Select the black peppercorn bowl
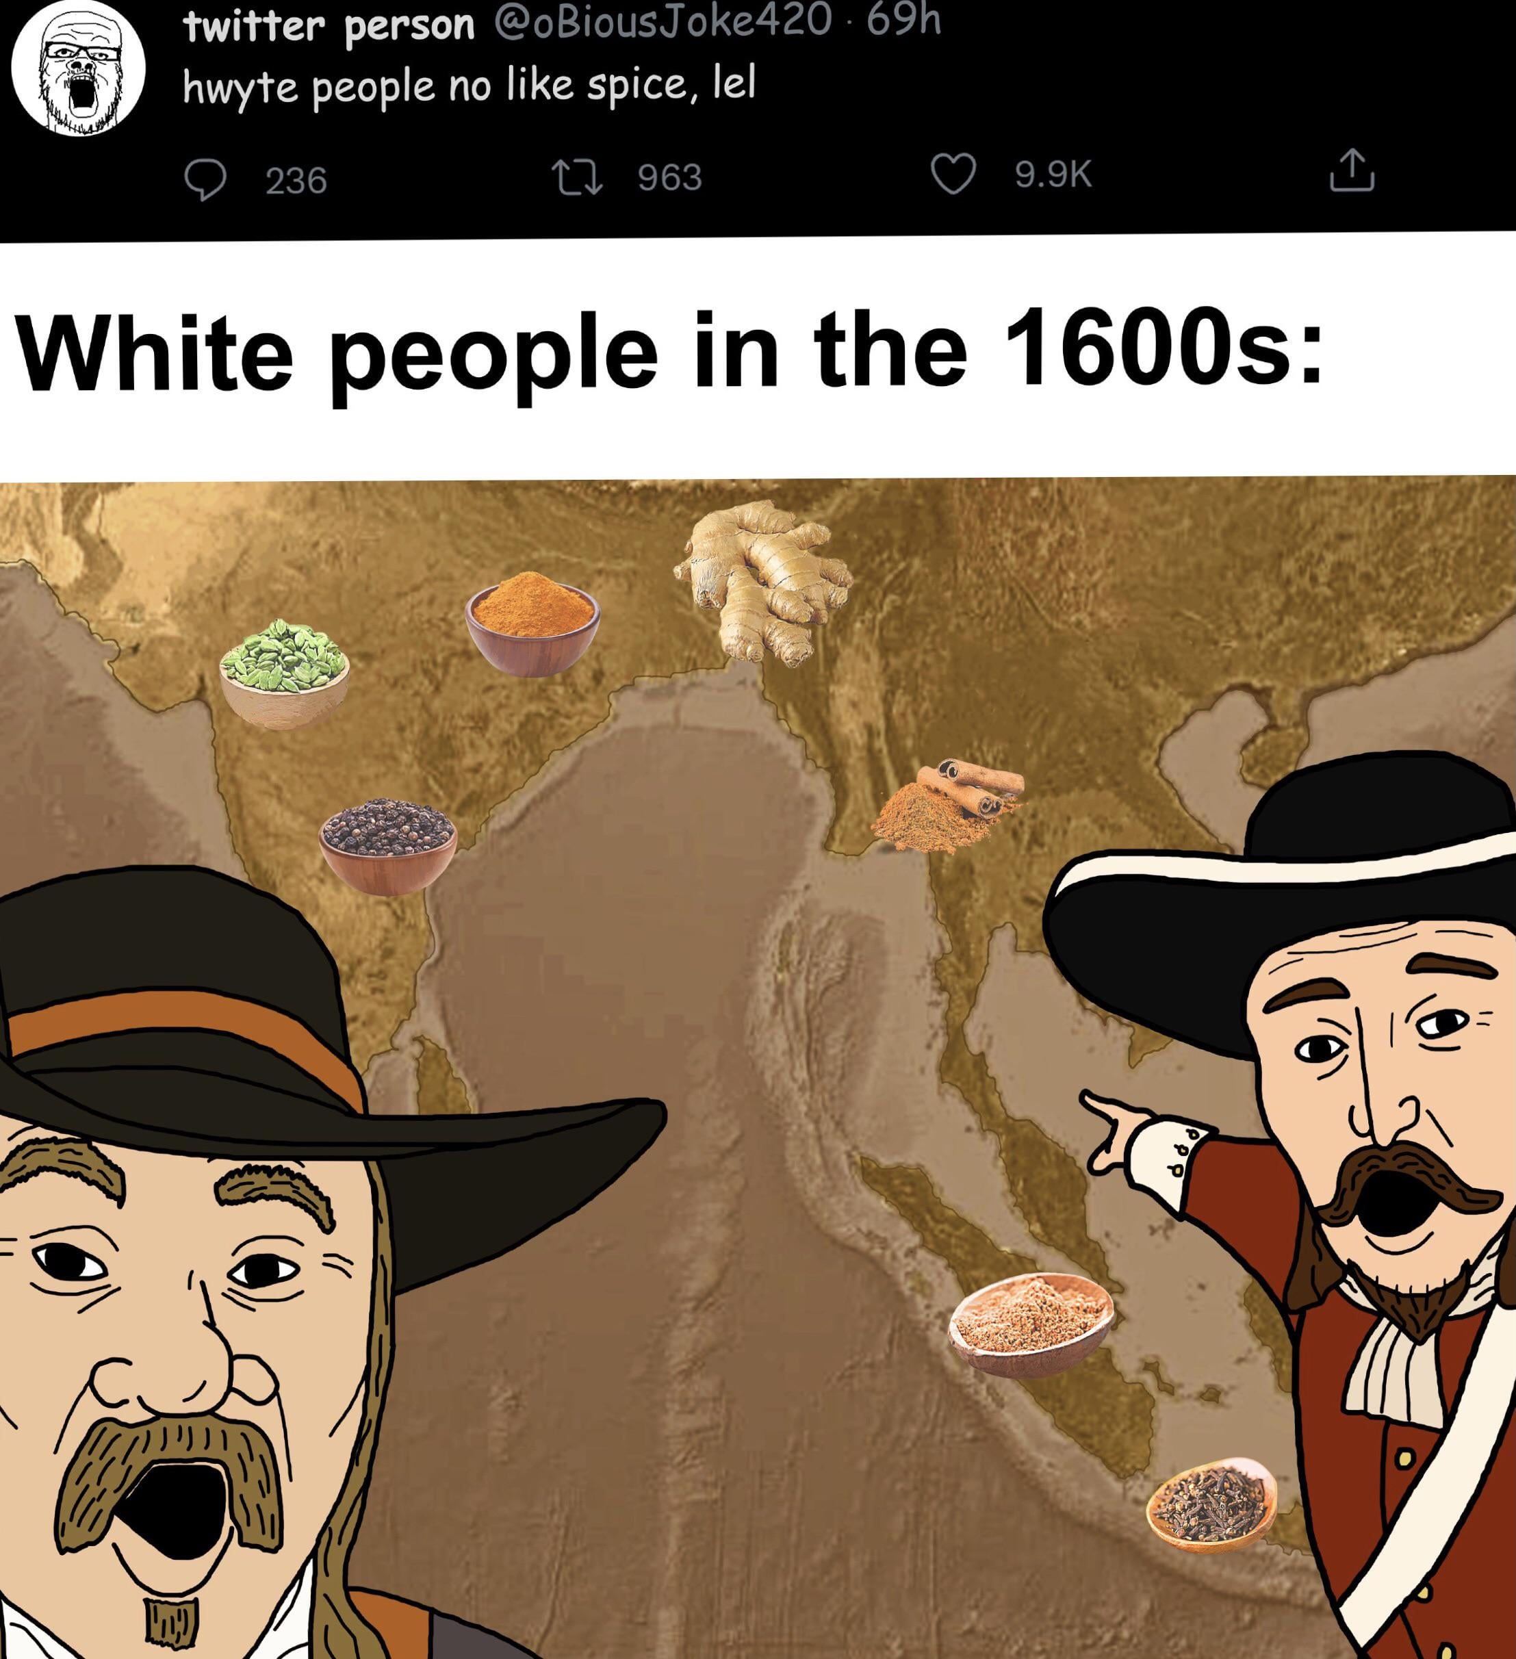This screenshot has height=1659, width=1516. click(x=387, y=845)
